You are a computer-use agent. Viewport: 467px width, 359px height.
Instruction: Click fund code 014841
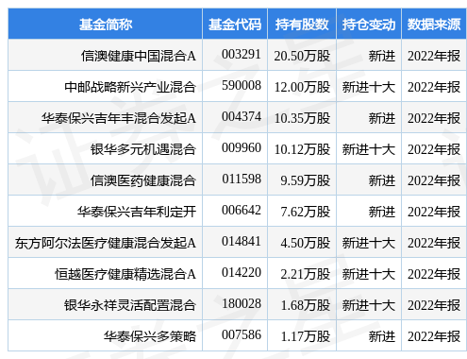[x=242, y=241]
